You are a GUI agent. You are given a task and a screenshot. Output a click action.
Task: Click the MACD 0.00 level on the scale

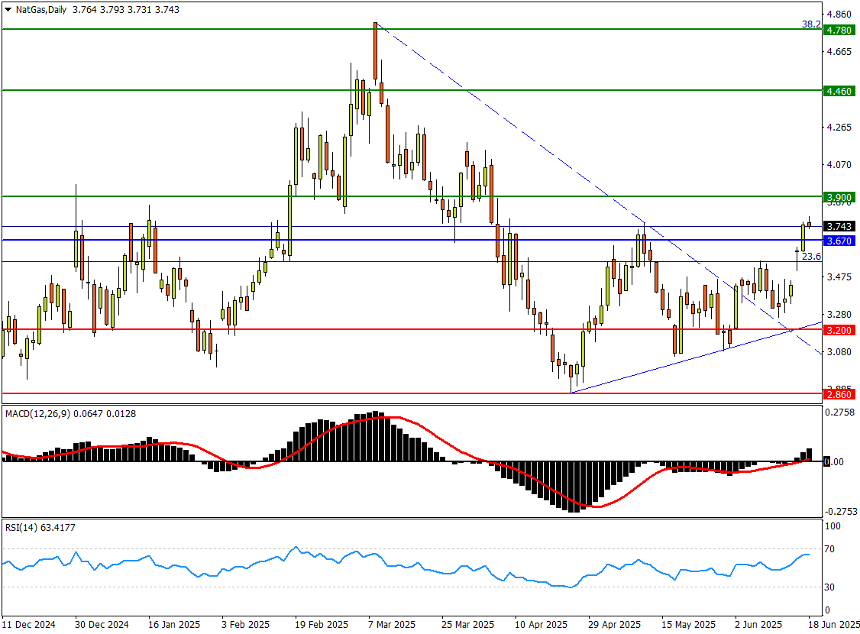[838, 462]
